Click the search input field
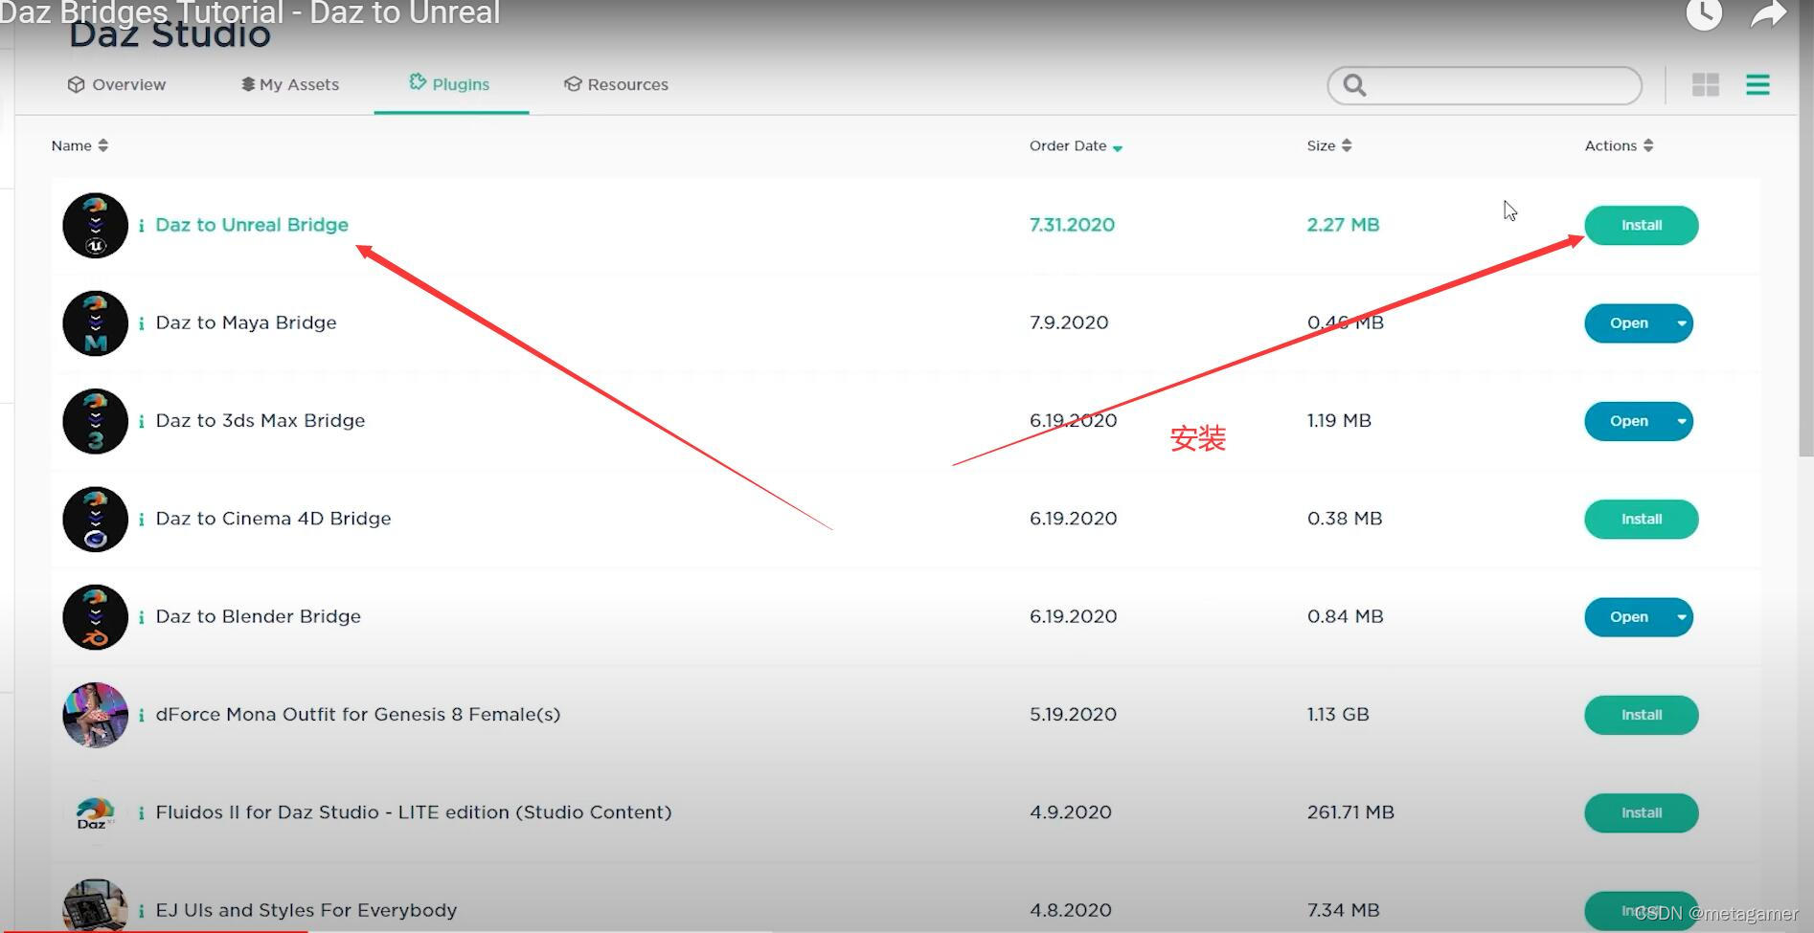 coord(1485,85)
